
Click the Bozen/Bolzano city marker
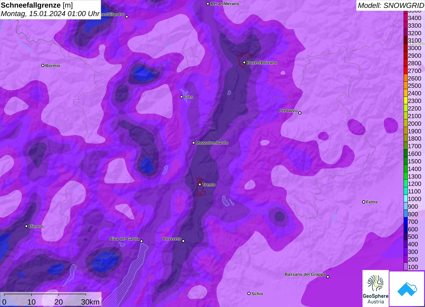click(x=244, y=63)
